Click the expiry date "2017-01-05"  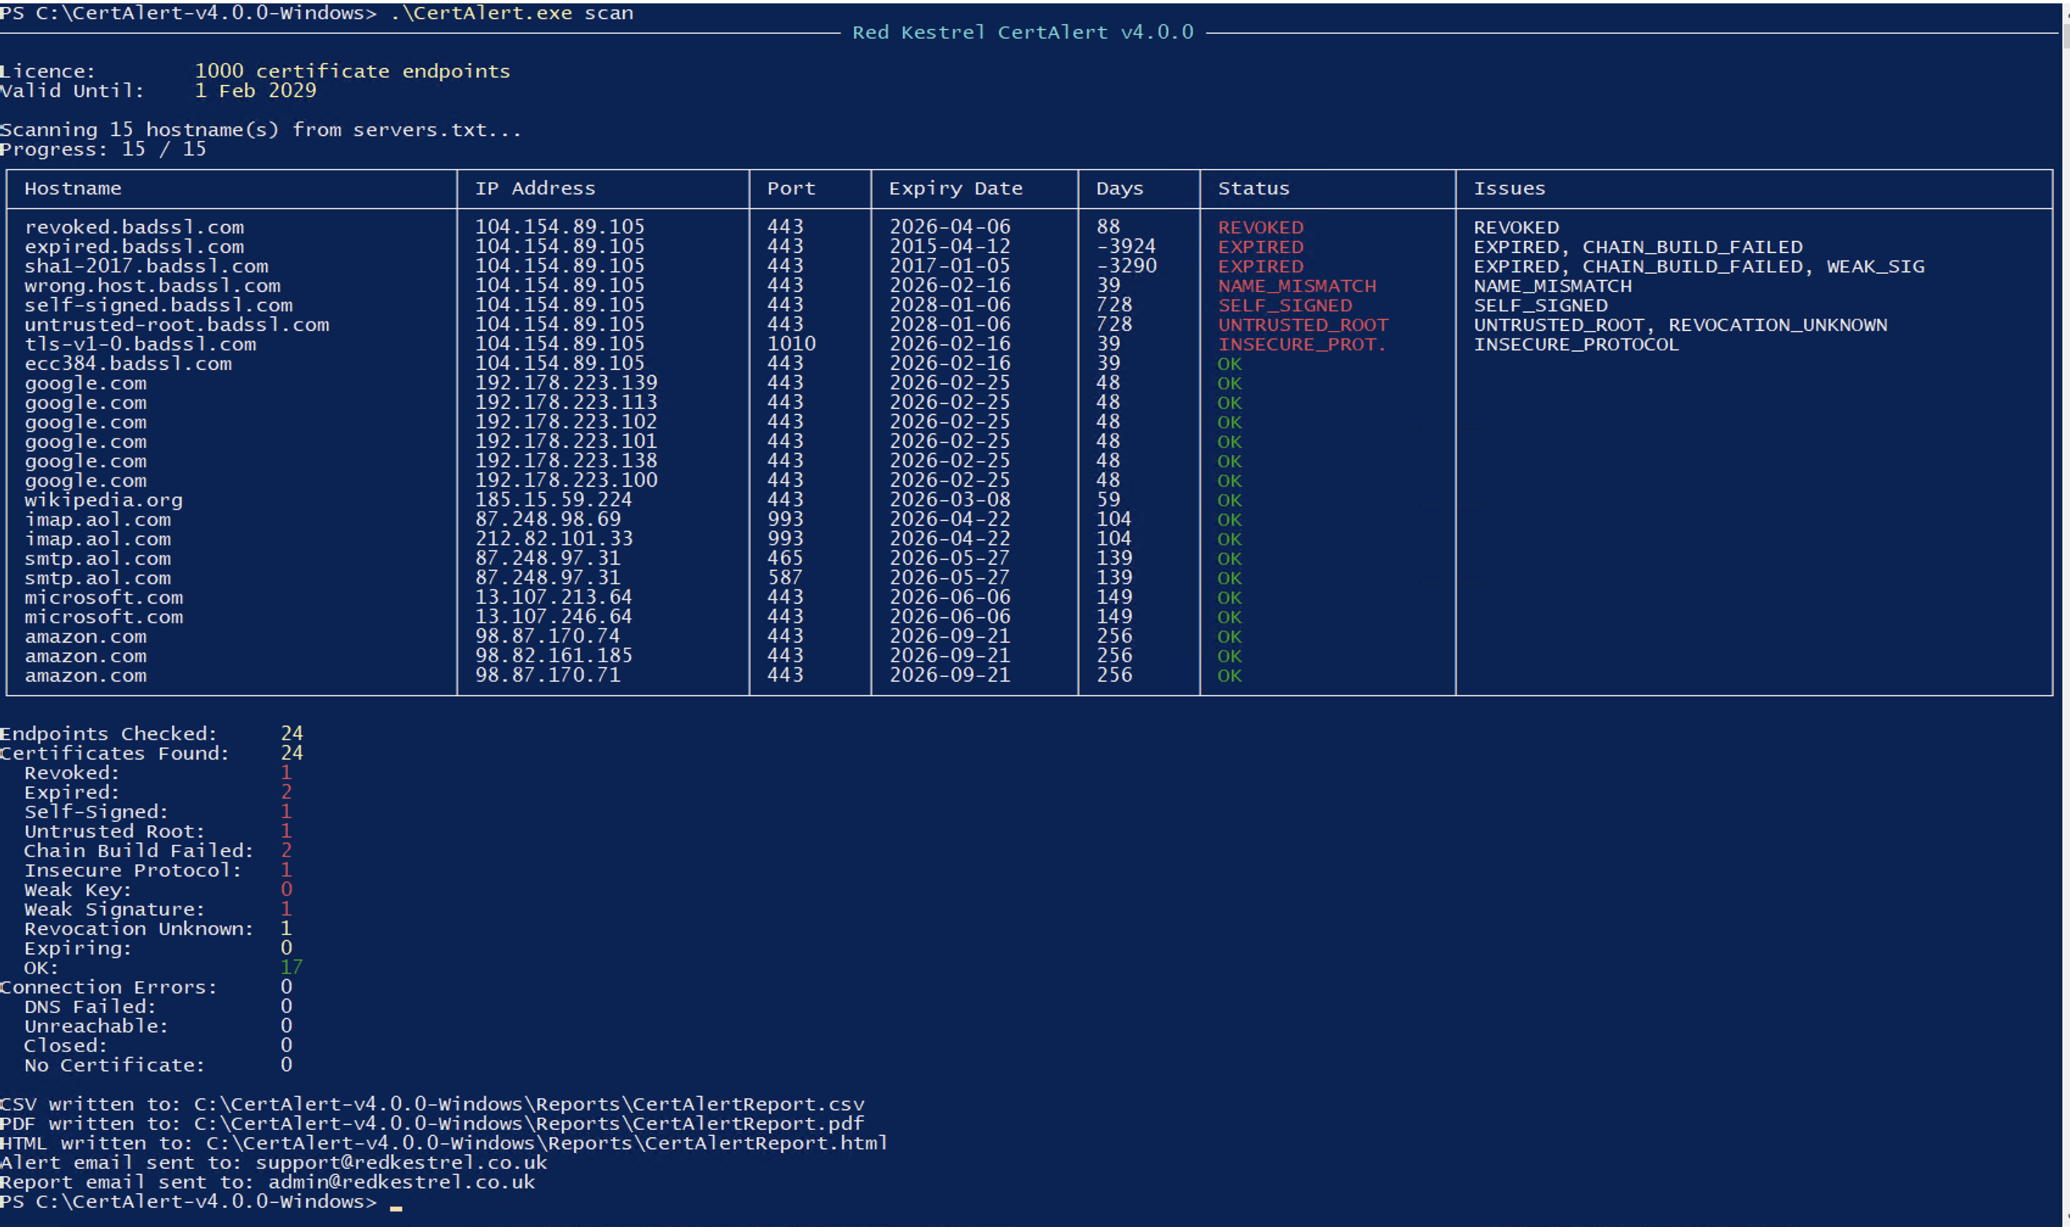point(950,266)
